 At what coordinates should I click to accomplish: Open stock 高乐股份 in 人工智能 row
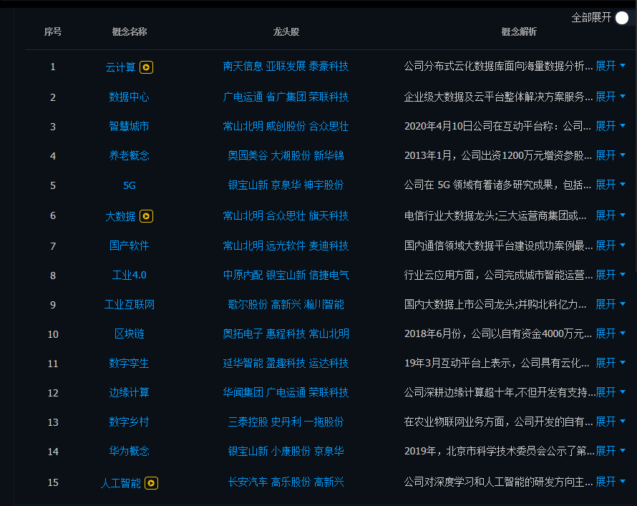[x=291, y=482]
